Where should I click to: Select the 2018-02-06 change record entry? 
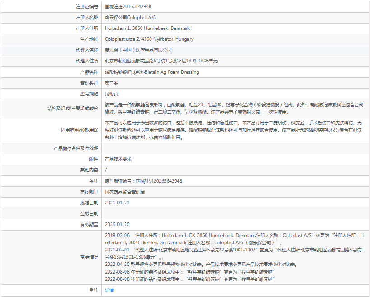(234, 239)
